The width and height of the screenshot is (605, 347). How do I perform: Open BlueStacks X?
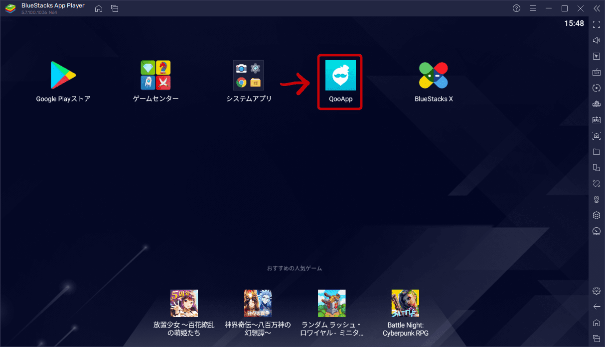click(433, 75)
